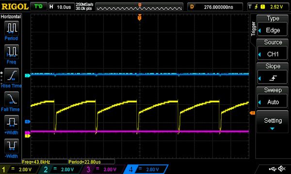Viewport: 291px width, 174px height.
Task: Click the rising edge trigger icon in top bar
Action: click(x=256, y=7)
